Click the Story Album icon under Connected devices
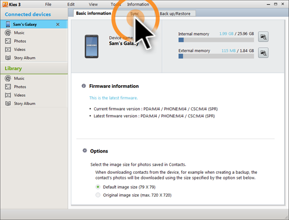289x220 pixels. pyautogui.click(x=8, y=58)
